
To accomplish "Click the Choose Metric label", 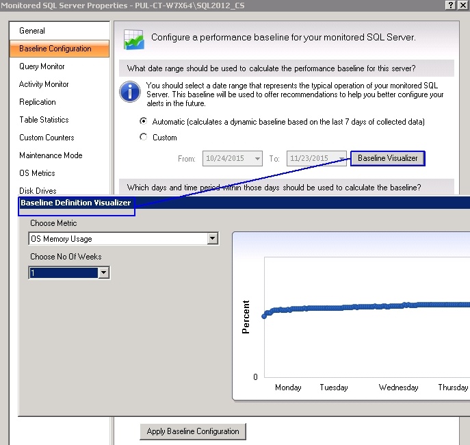I will [53, 223].
